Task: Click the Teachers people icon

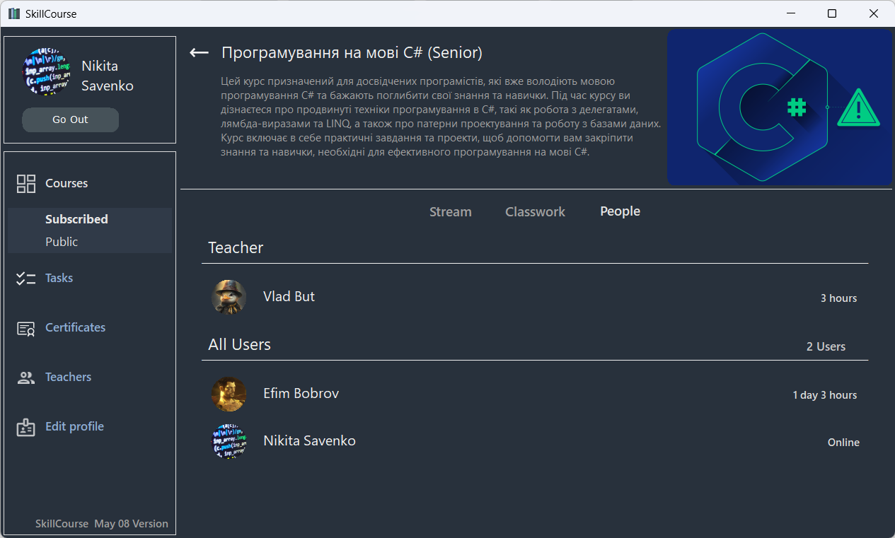Action: pos(26,378)
